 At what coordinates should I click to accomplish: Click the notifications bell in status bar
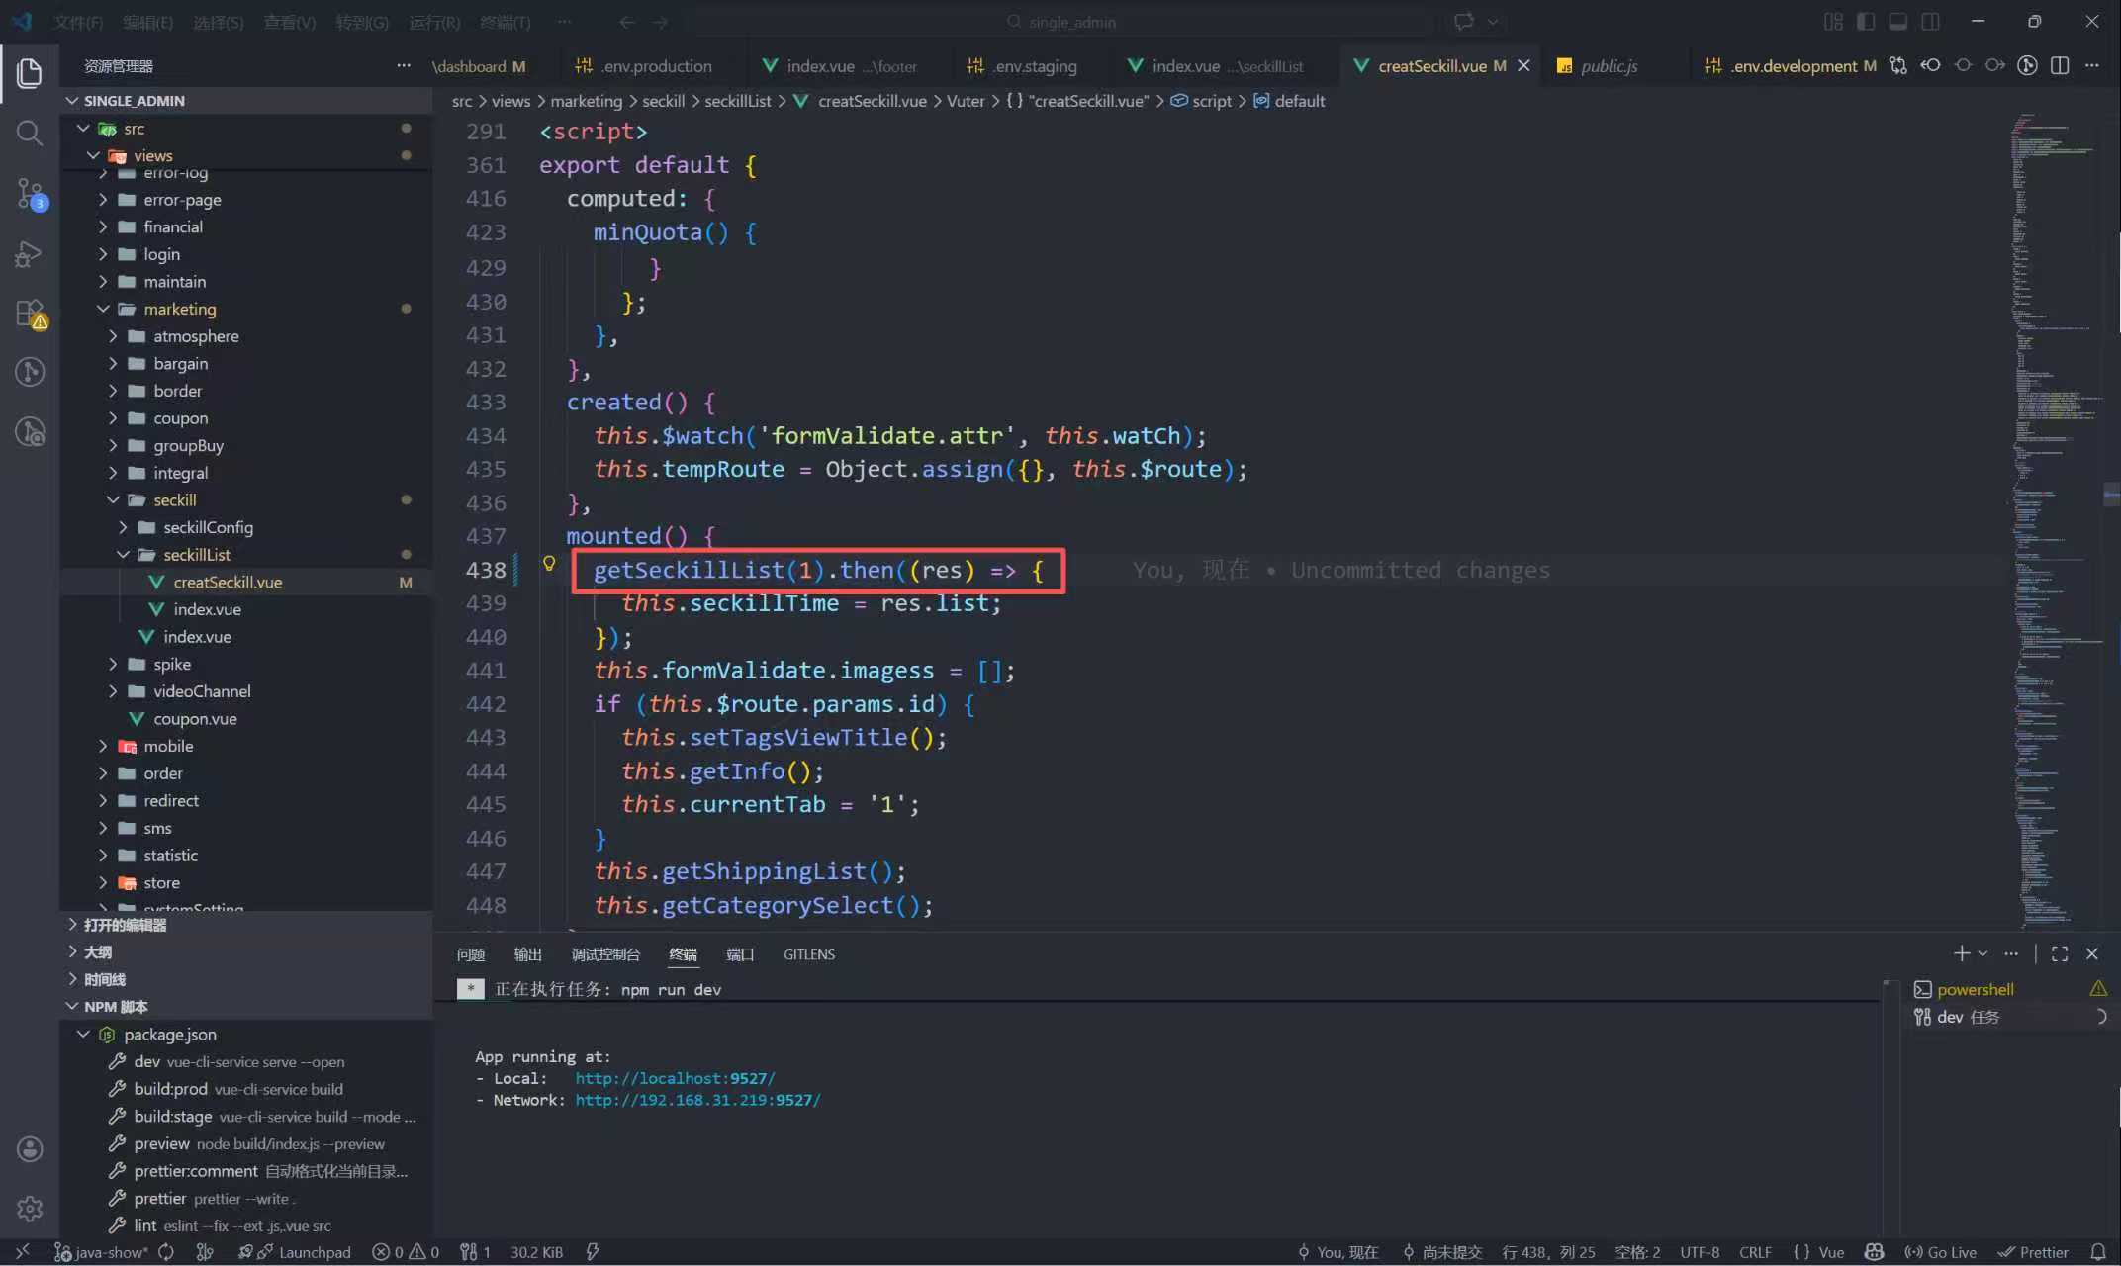[2097, 1251]
